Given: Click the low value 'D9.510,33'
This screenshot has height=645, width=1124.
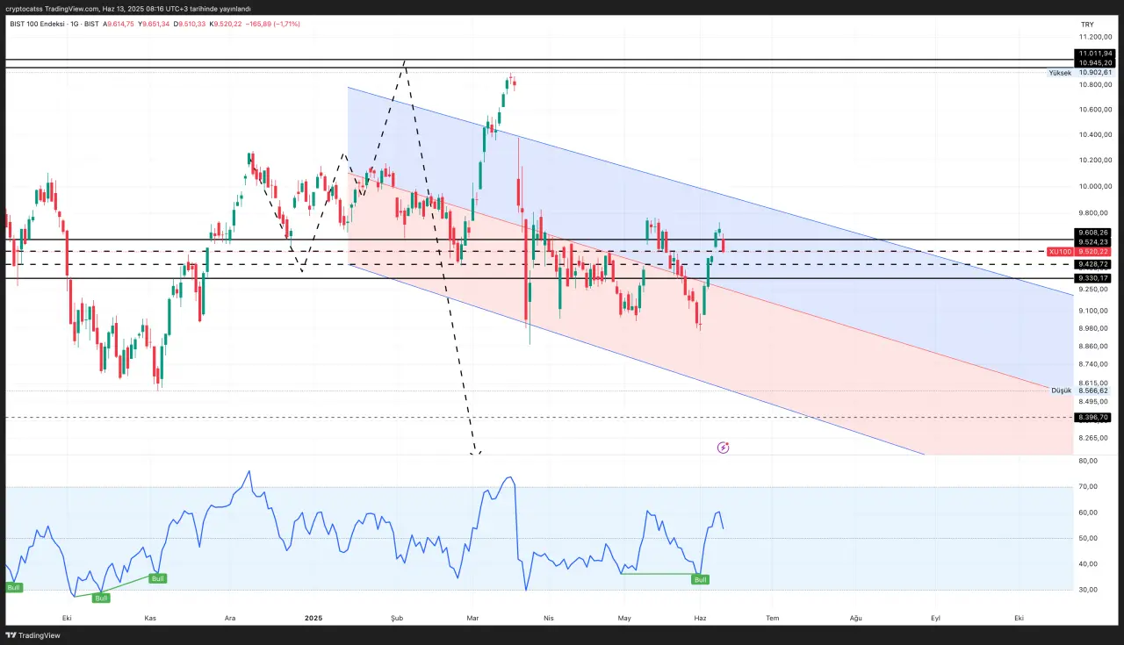Looking at the screenshot, I should click(x=190, y=24).
